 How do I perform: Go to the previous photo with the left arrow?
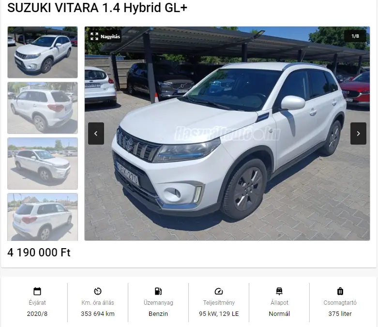pos(96,134)
